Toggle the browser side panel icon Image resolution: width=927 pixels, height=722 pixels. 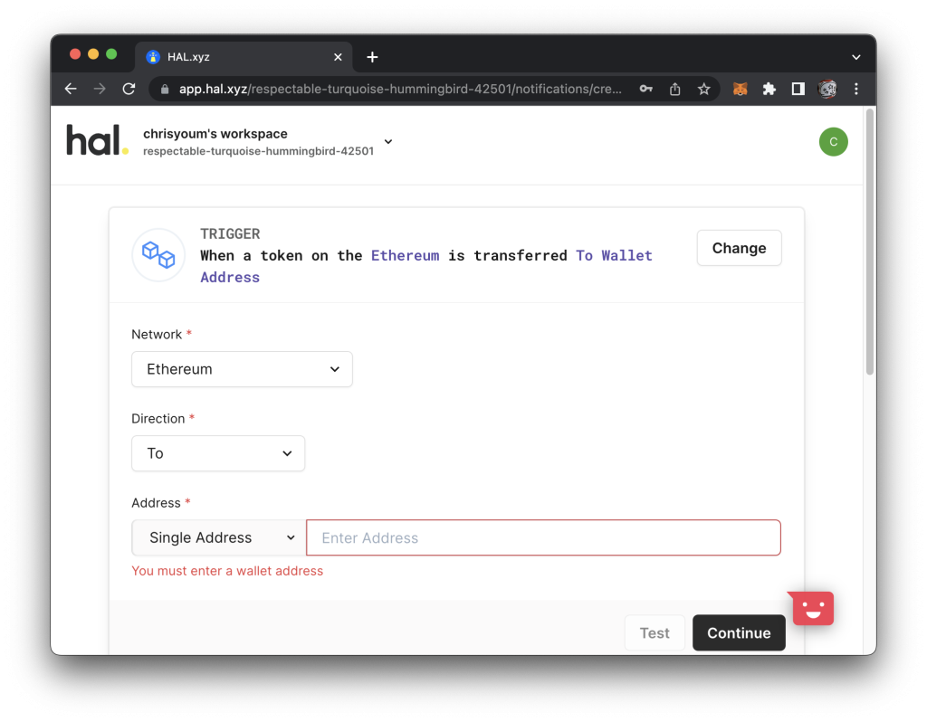tap(798, 90)
